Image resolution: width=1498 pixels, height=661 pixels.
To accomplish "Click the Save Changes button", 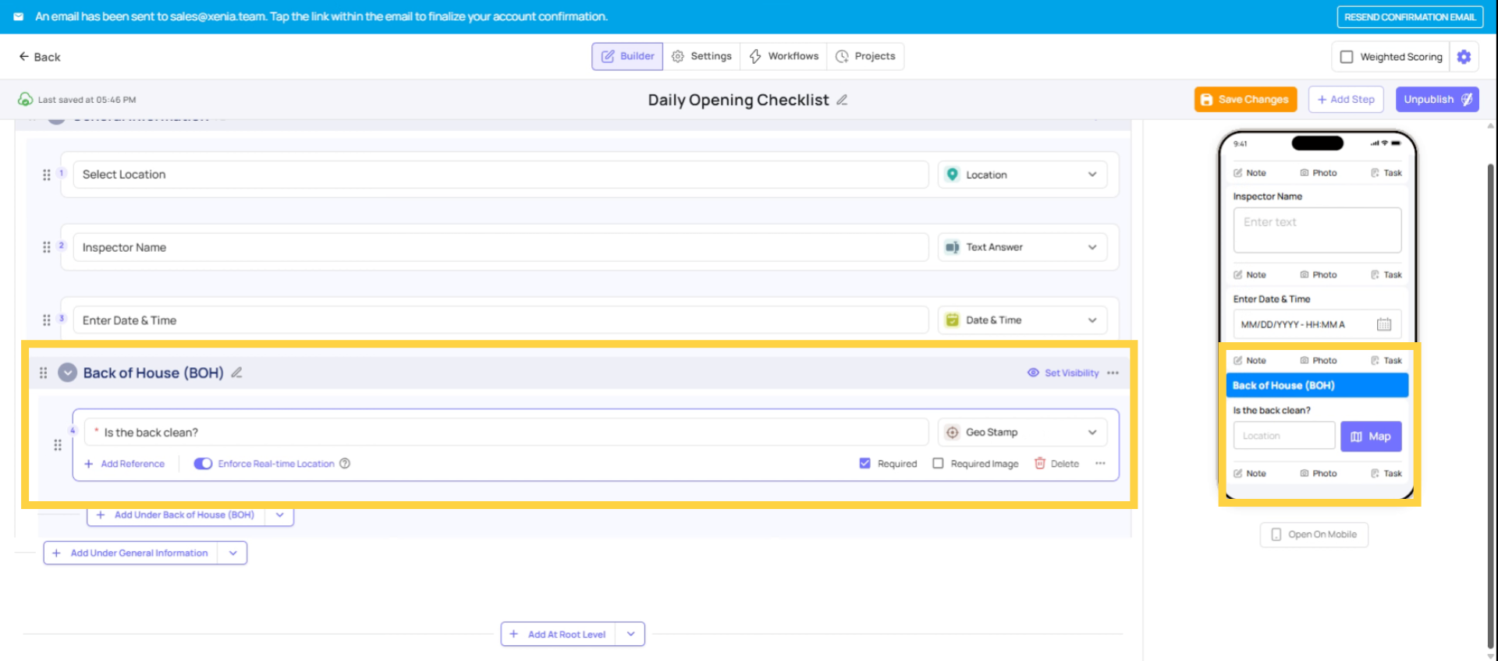I will pyautogui.click(x=1245, y=100).
